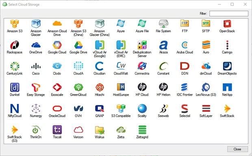The width and height of the screenshot is (252, 156).
Task: Pick the DDN icon
Action: (185, 66)
